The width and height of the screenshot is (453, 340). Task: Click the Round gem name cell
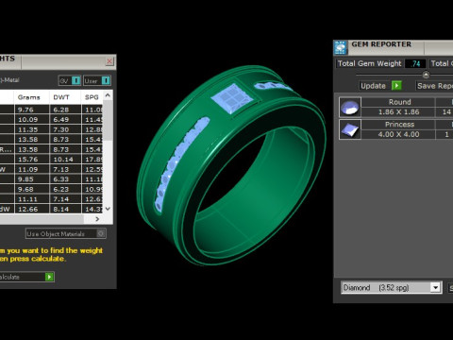398,102
